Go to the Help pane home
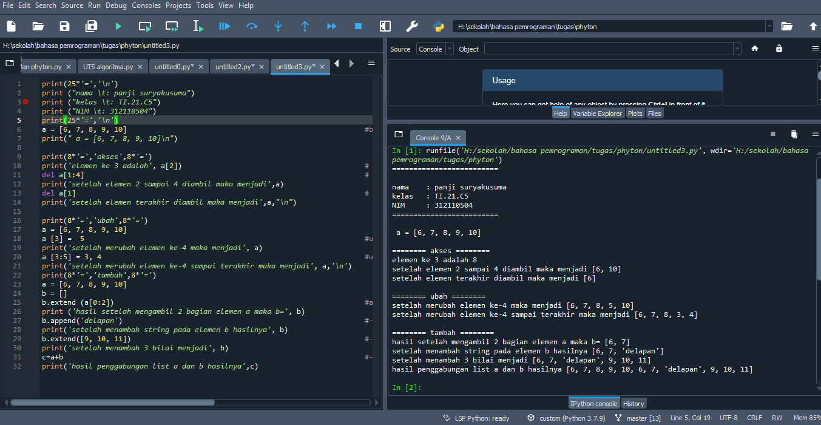 point(755,49)
